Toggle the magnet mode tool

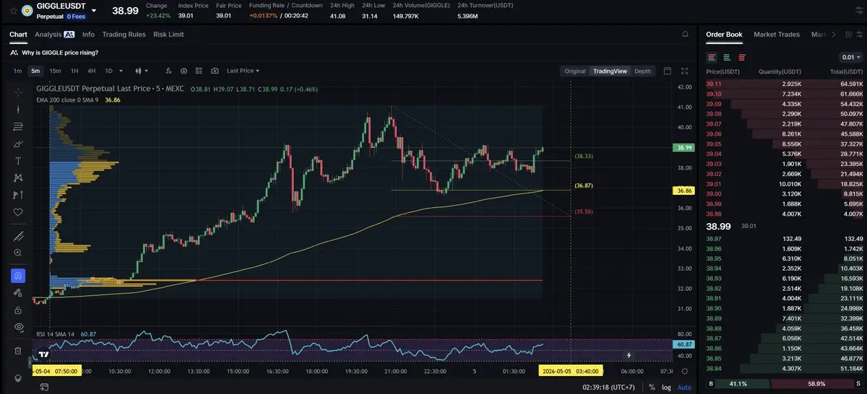19,276
